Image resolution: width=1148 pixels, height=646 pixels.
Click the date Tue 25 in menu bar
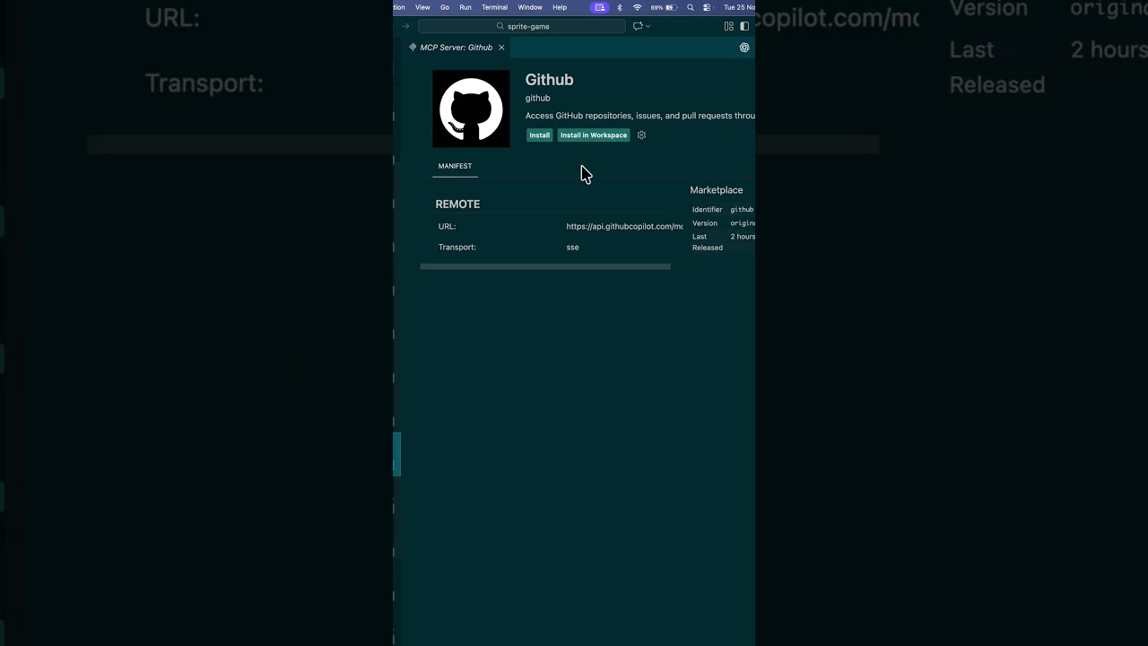tap(739, 7)
